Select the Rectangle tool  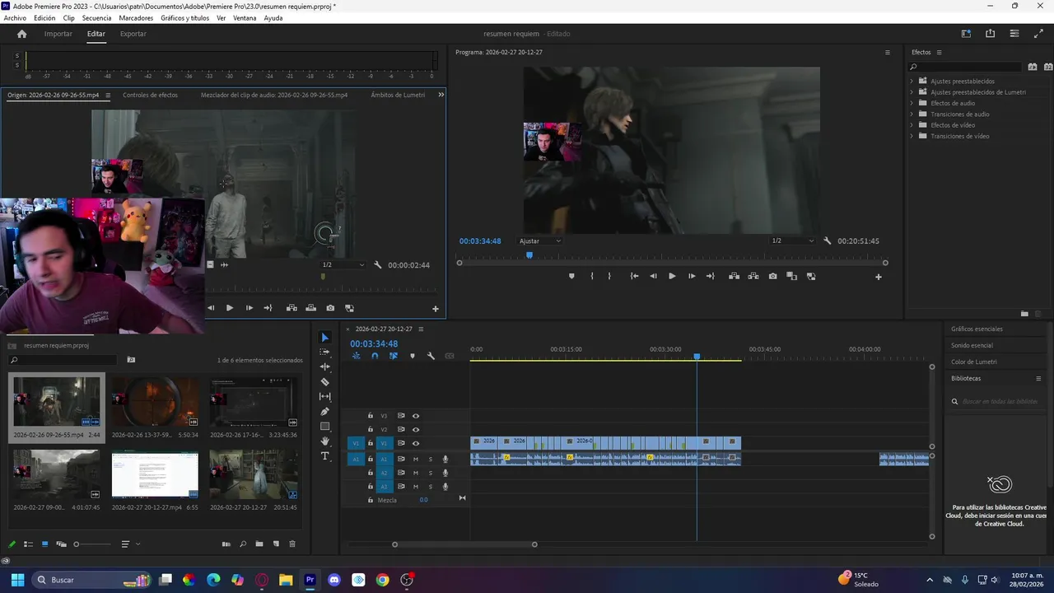(324, 426)
